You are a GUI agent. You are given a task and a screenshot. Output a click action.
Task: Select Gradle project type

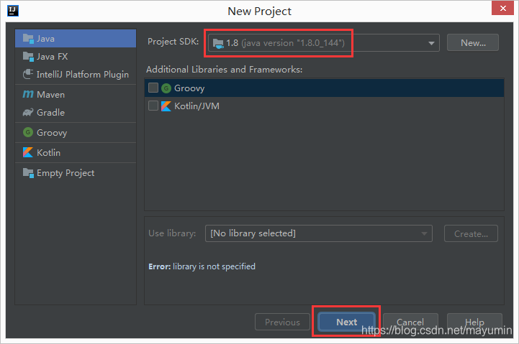(76, 112)
